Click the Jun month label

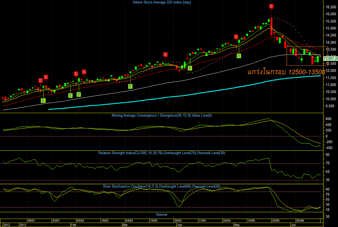coord(294,225)
